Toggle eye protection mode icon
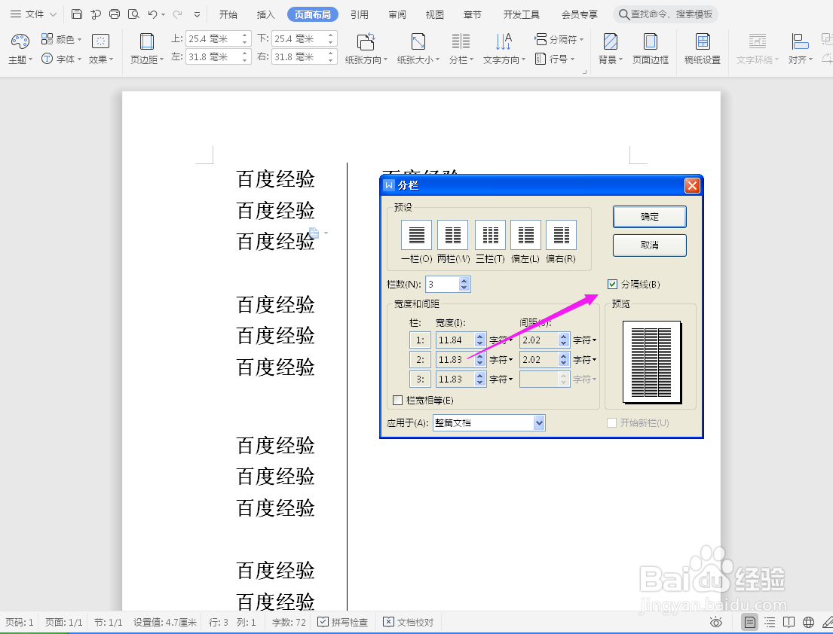This screenshot has height=634, width=833. click(x=715, y=622)
